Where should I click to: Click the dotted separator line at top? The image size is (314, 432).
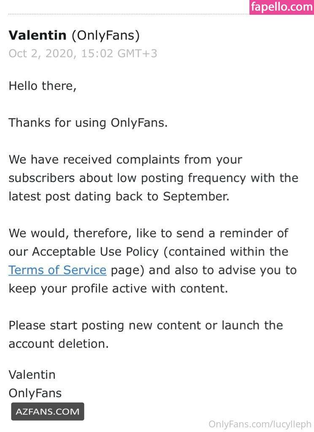click(x=129, y=14)
